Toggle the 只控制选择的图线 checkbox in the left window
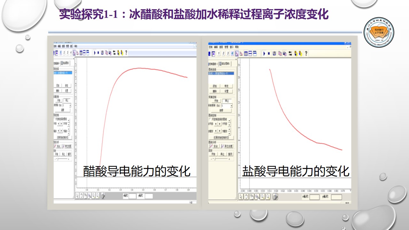This screenshot has width=409, height=230. click(x=54, y=119)
